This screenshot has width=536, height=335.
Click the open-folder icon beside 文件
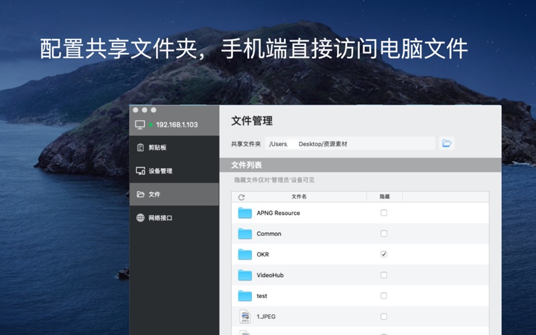pyautogui.click(x=140, y=194)
